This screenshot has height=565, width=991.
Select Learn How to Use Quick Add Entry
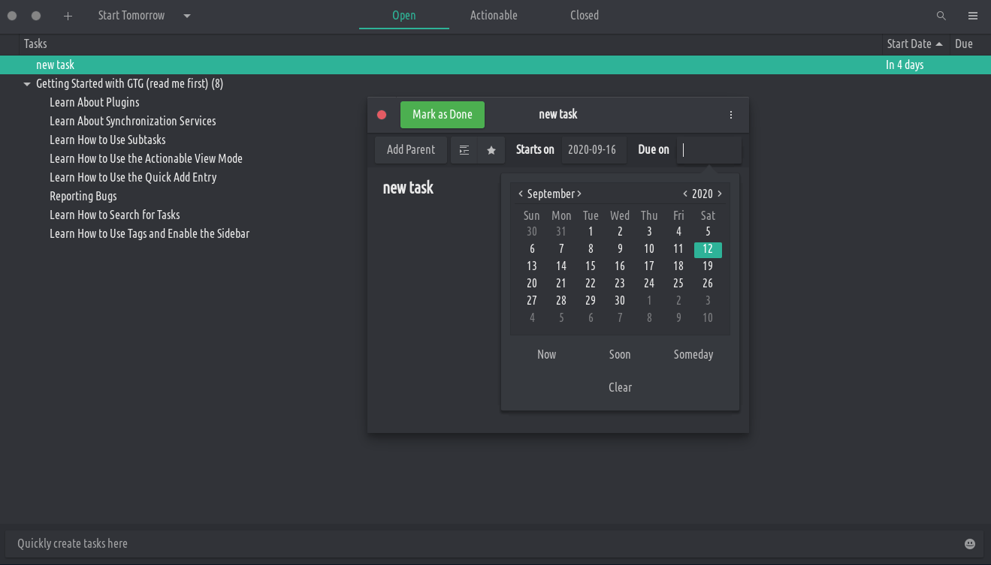click(x=133, y=178)
